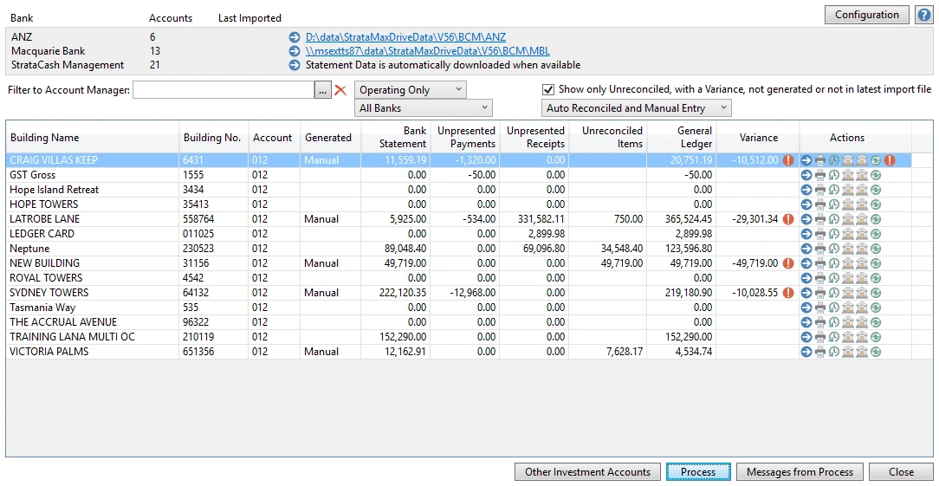Click the green refresh icon for VICTORIA PALMS
Screen dimensions: 939x486
[876, 352]
